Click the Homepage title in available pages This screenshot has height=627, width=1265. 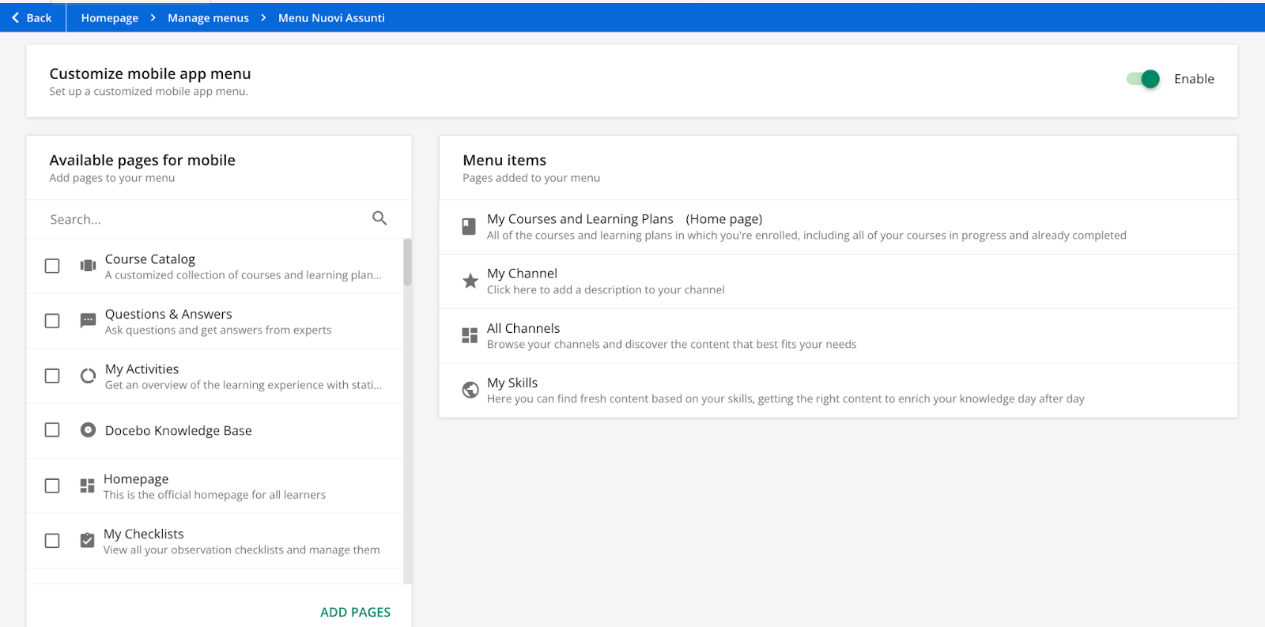point(136,478)
